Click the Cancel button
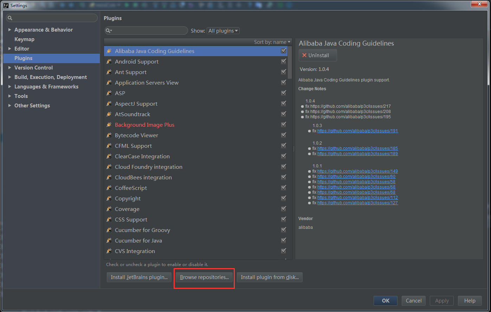This screenshot has height=312, width=491. tap(414, 301)
